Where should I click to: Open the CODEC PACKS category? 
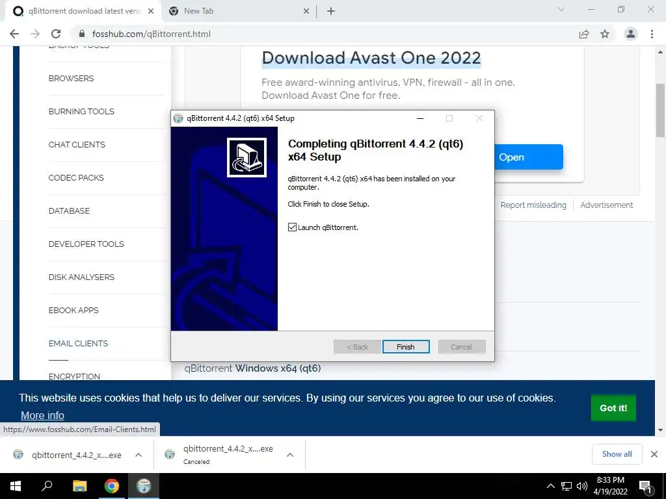tap(76, 178)
